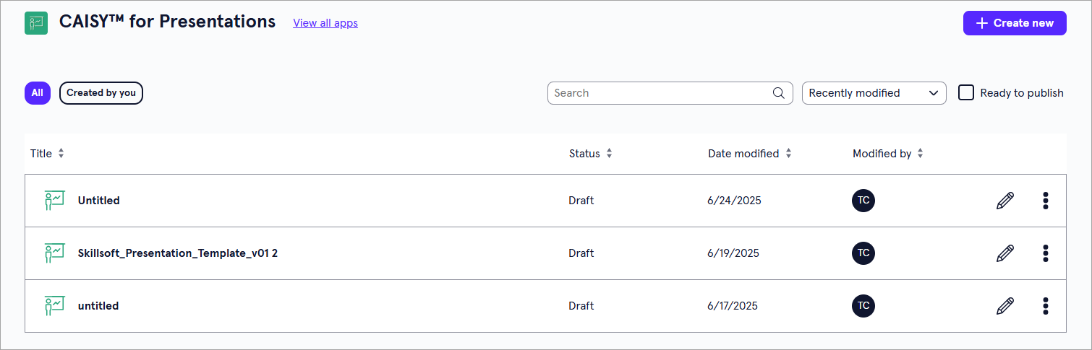Screen dimensions: 1092x350
Task: Sort by Status column arrows
Action: coord(609,154)
